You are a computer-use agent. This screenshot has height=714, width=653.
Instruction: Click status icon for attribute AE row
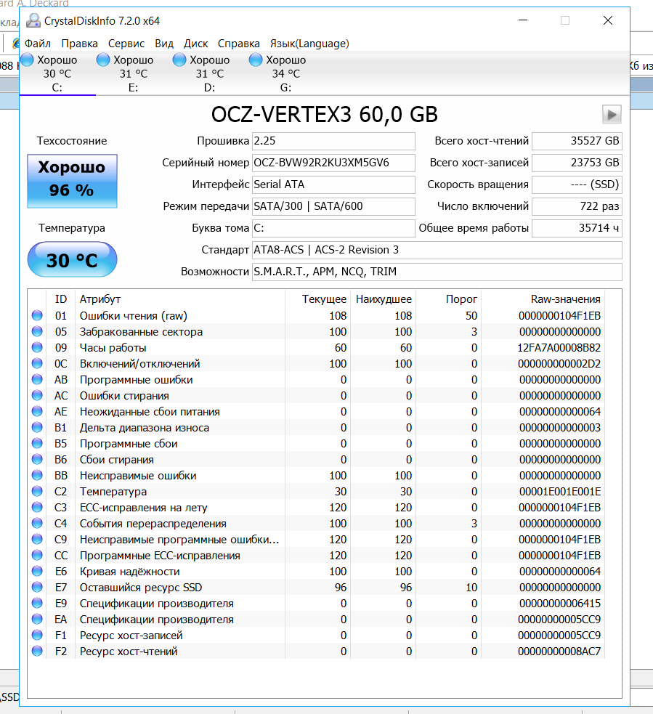tap(37, 411)
